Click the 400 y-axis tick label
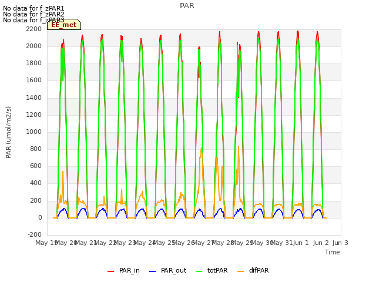The height and width of the screenshot is (282, 376). click(x=36, y=183)
